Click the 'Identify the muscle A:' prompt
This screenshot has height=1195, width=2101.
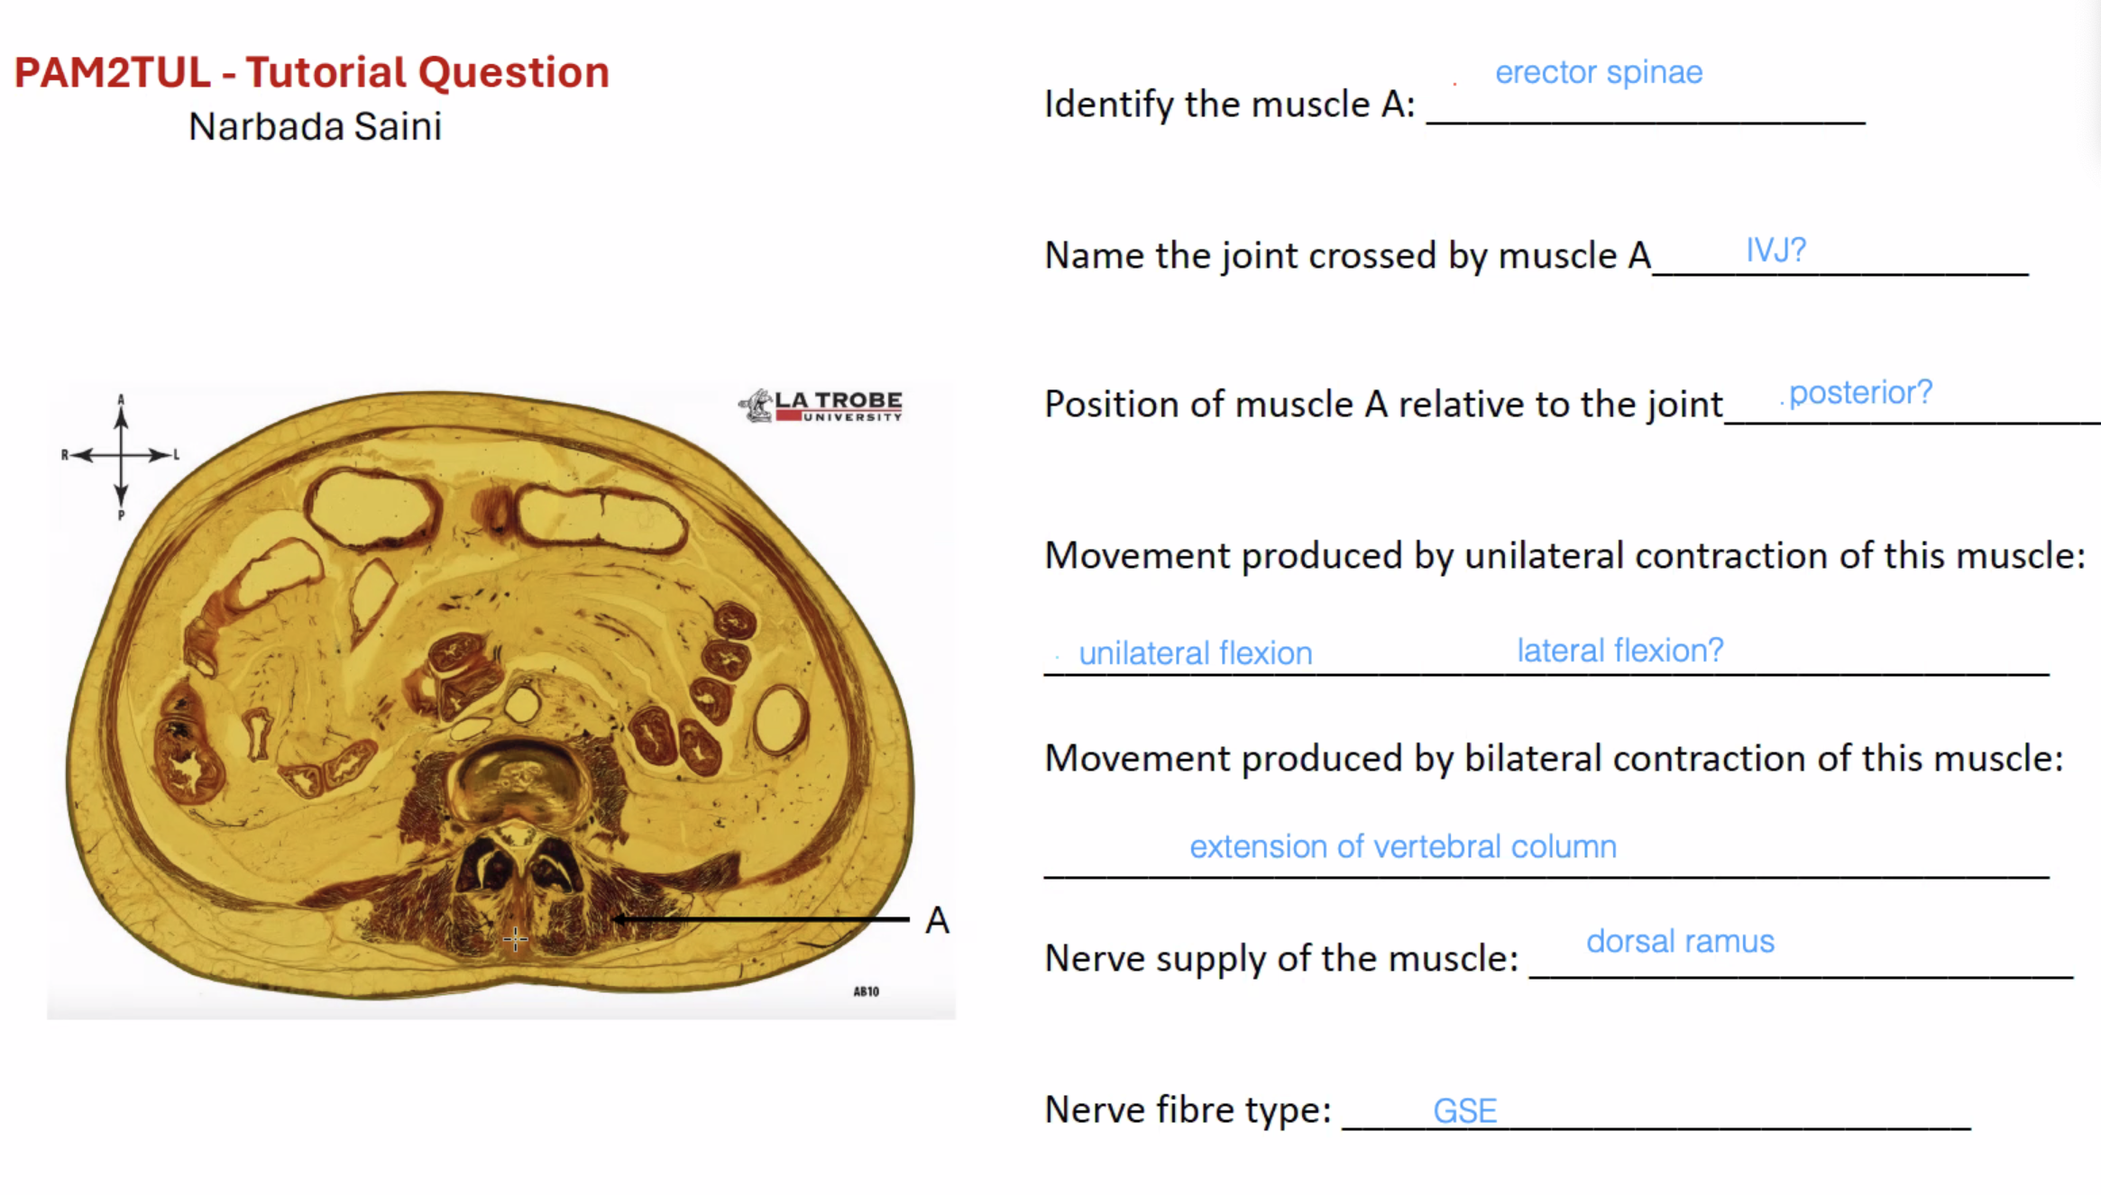tap(1230, 105)
